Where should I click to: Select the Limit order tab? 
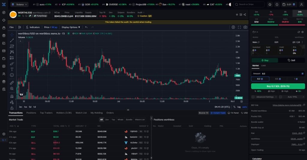pos(264,66)
